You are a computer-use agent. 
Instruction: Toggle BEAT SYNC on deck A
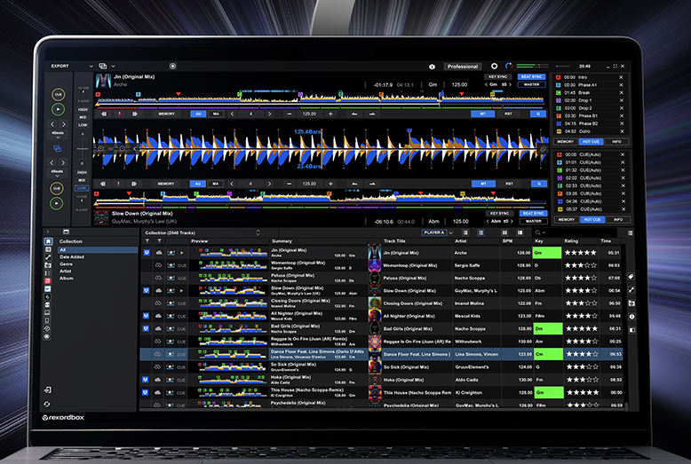pyautogui.click(x=531, y=76)
